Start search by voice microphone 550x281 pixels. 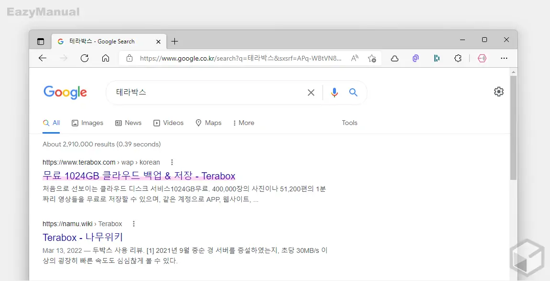tap(334, 93)
